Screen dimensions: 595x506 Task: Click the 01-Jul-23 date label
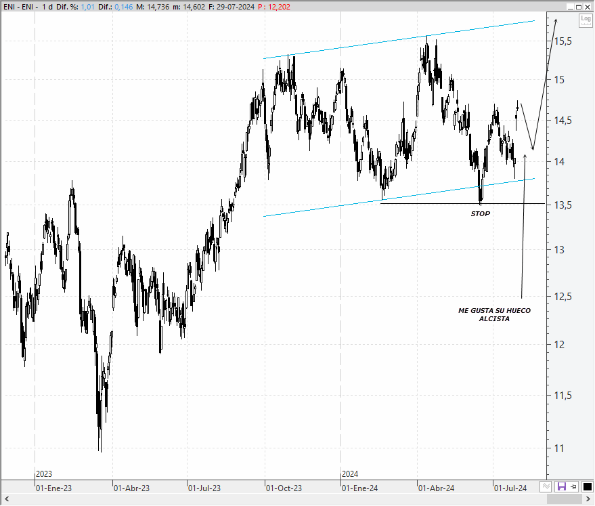204,488
